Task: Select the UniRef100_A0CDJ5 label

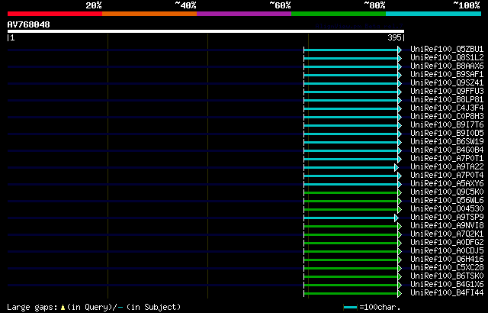Action: tap(447, 251)
